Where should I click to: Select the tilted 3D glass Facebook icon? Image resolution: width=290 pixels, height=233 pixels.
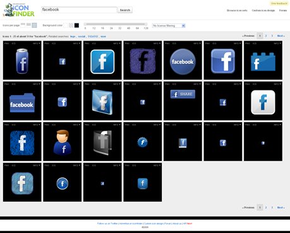102,102
